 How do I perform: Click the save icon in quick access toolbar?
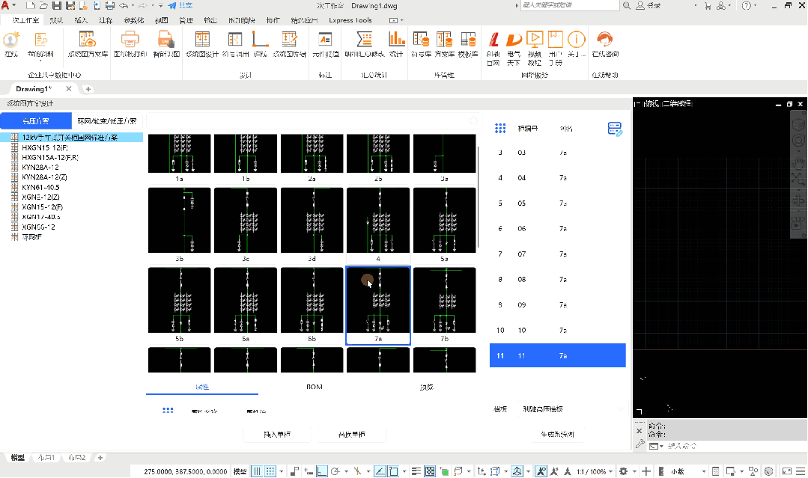57,6
